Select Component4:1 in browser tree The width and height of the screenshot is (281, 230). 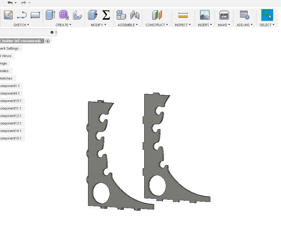tap(11, 94)
